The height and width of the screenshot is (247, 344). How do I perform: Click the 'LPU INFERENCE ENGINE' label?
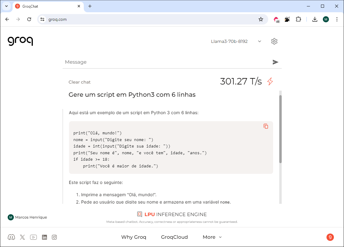tap(176, 214)
